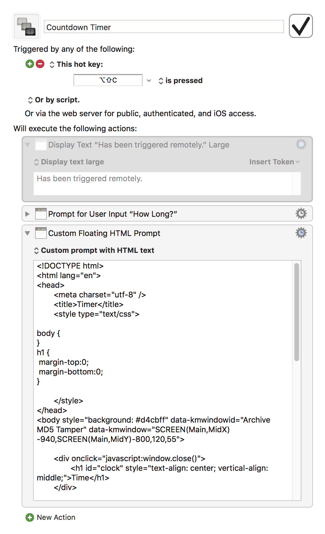The height and width of the screenshot is (534, 325).
Task: Collapse the Display Text action
Action: 27,145
